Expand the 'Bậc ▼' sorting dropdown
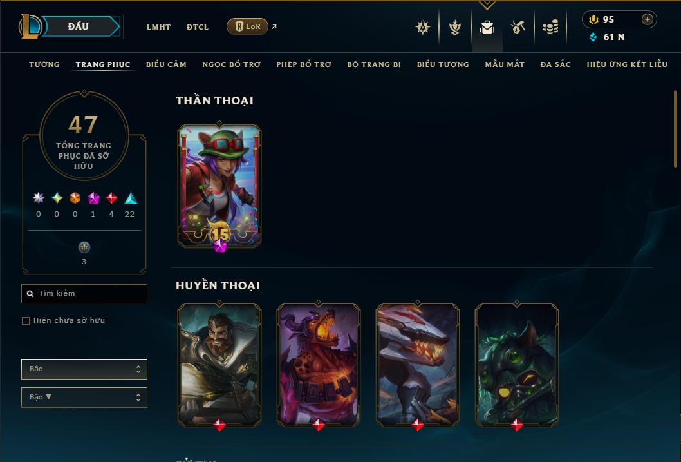681x462 pixels. [x=84, y=397]
